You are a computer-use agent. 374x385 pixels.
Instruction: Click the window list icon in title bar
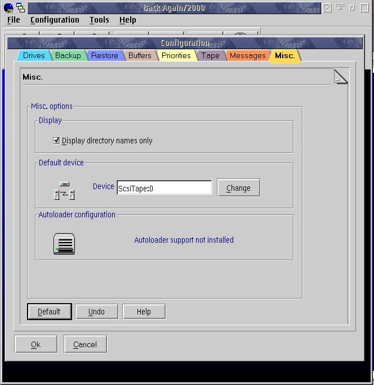point(21,8)
